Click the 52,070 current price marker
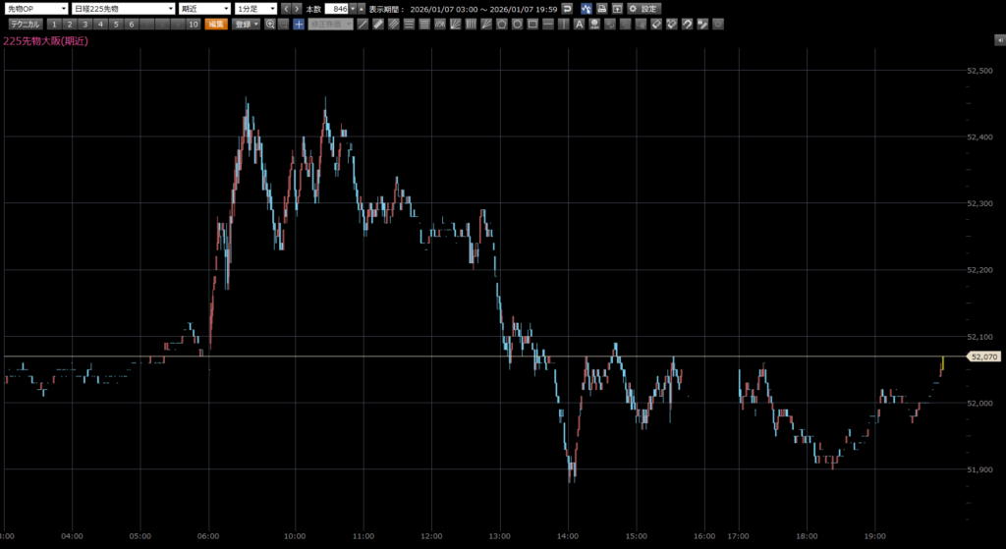 [x=983, y=357]
